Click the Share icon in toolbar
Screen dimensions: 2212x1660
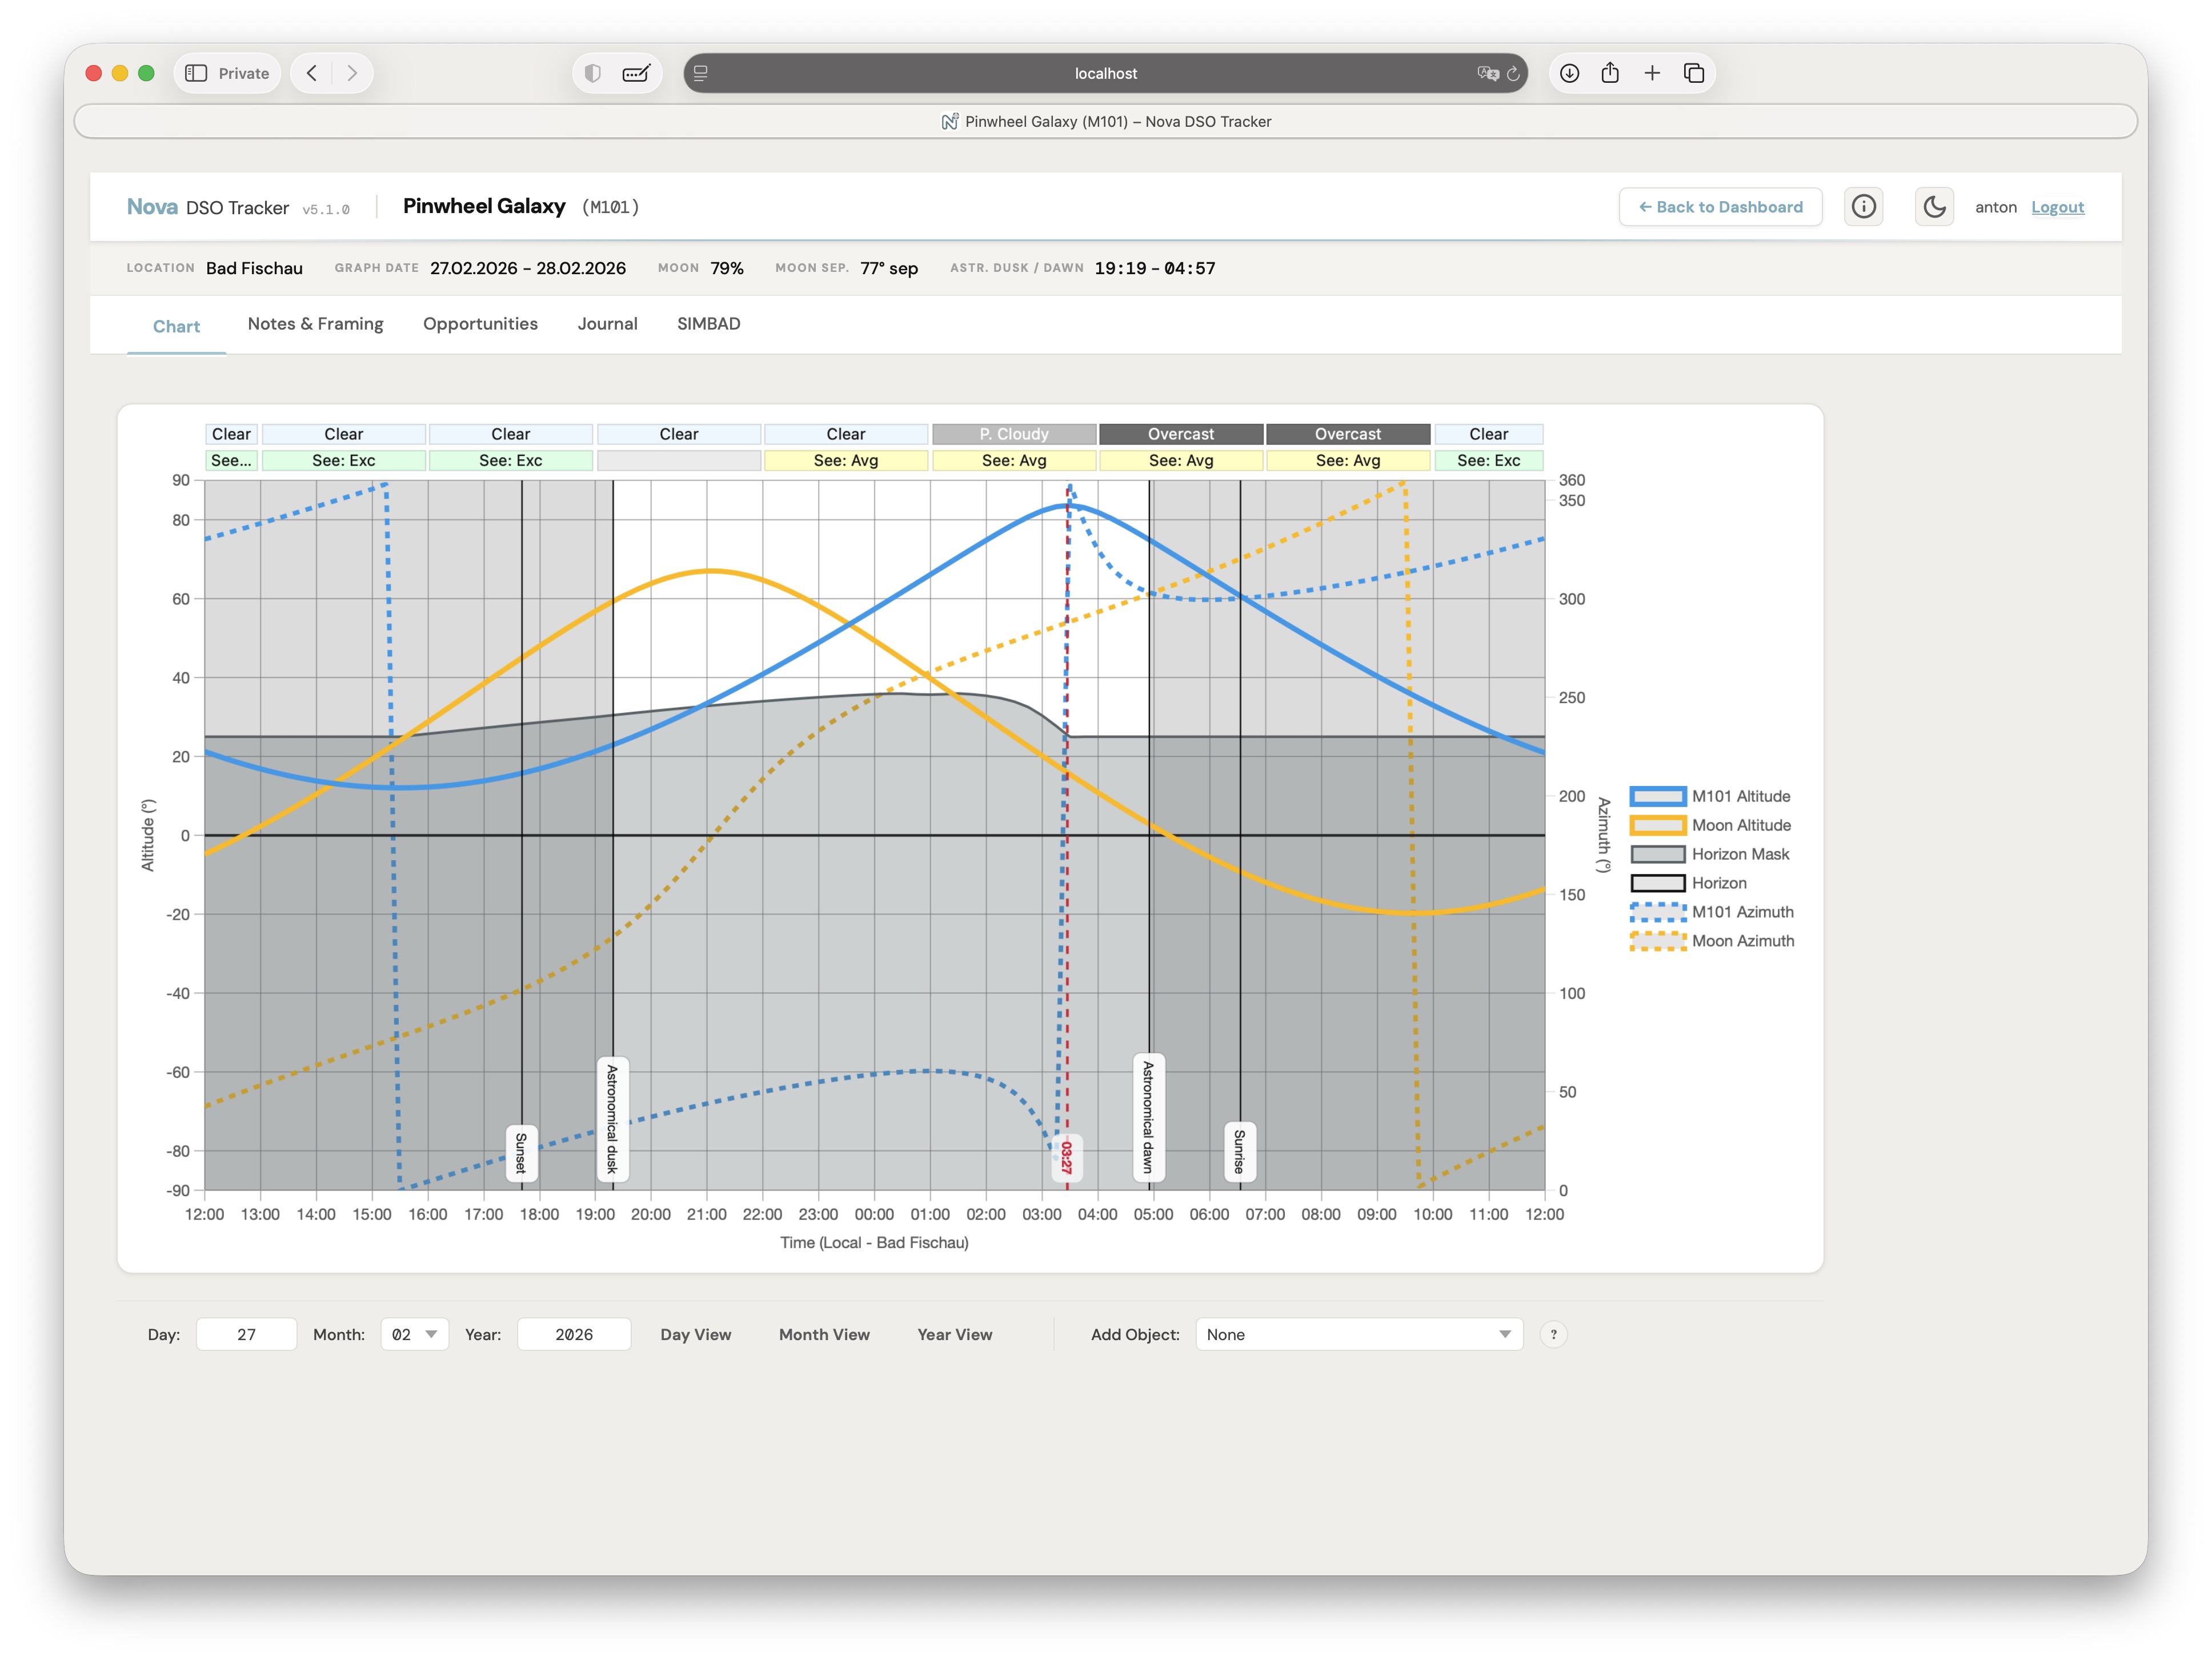point(1610,73)
